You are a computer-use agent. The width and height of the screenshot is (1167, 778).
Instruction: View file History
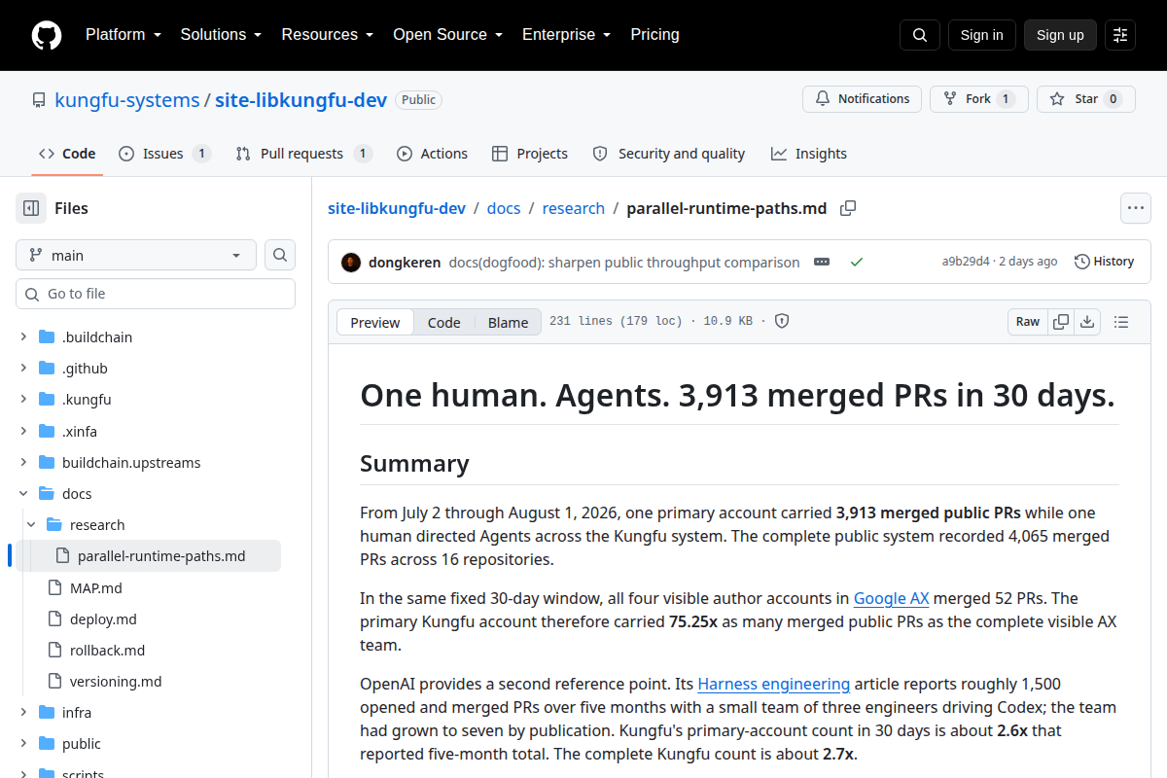(x=1105, y=262)
